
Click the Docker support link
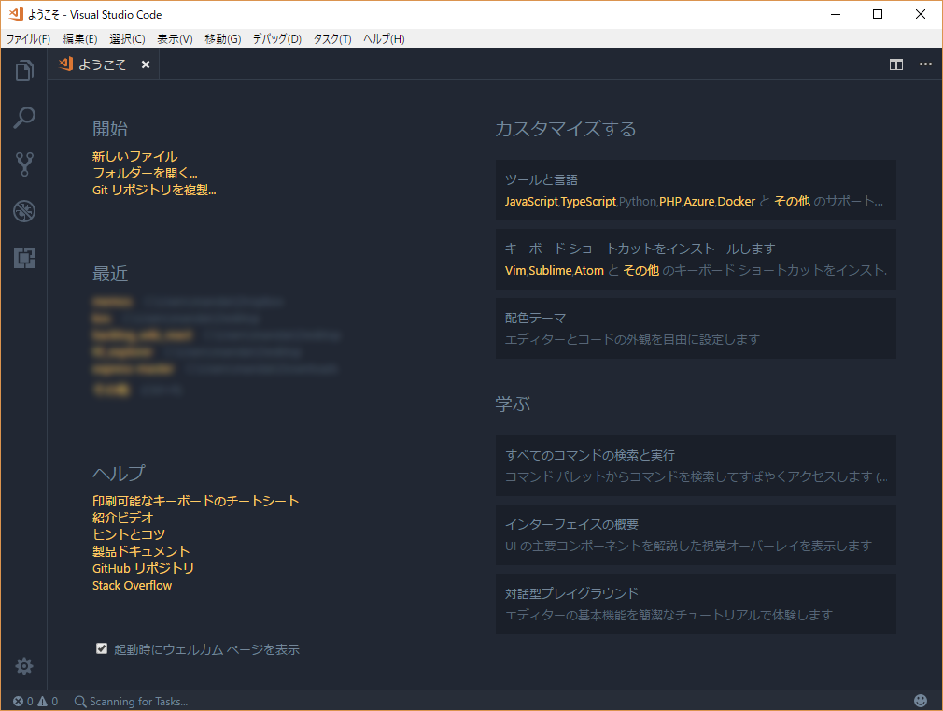(736, 202)
